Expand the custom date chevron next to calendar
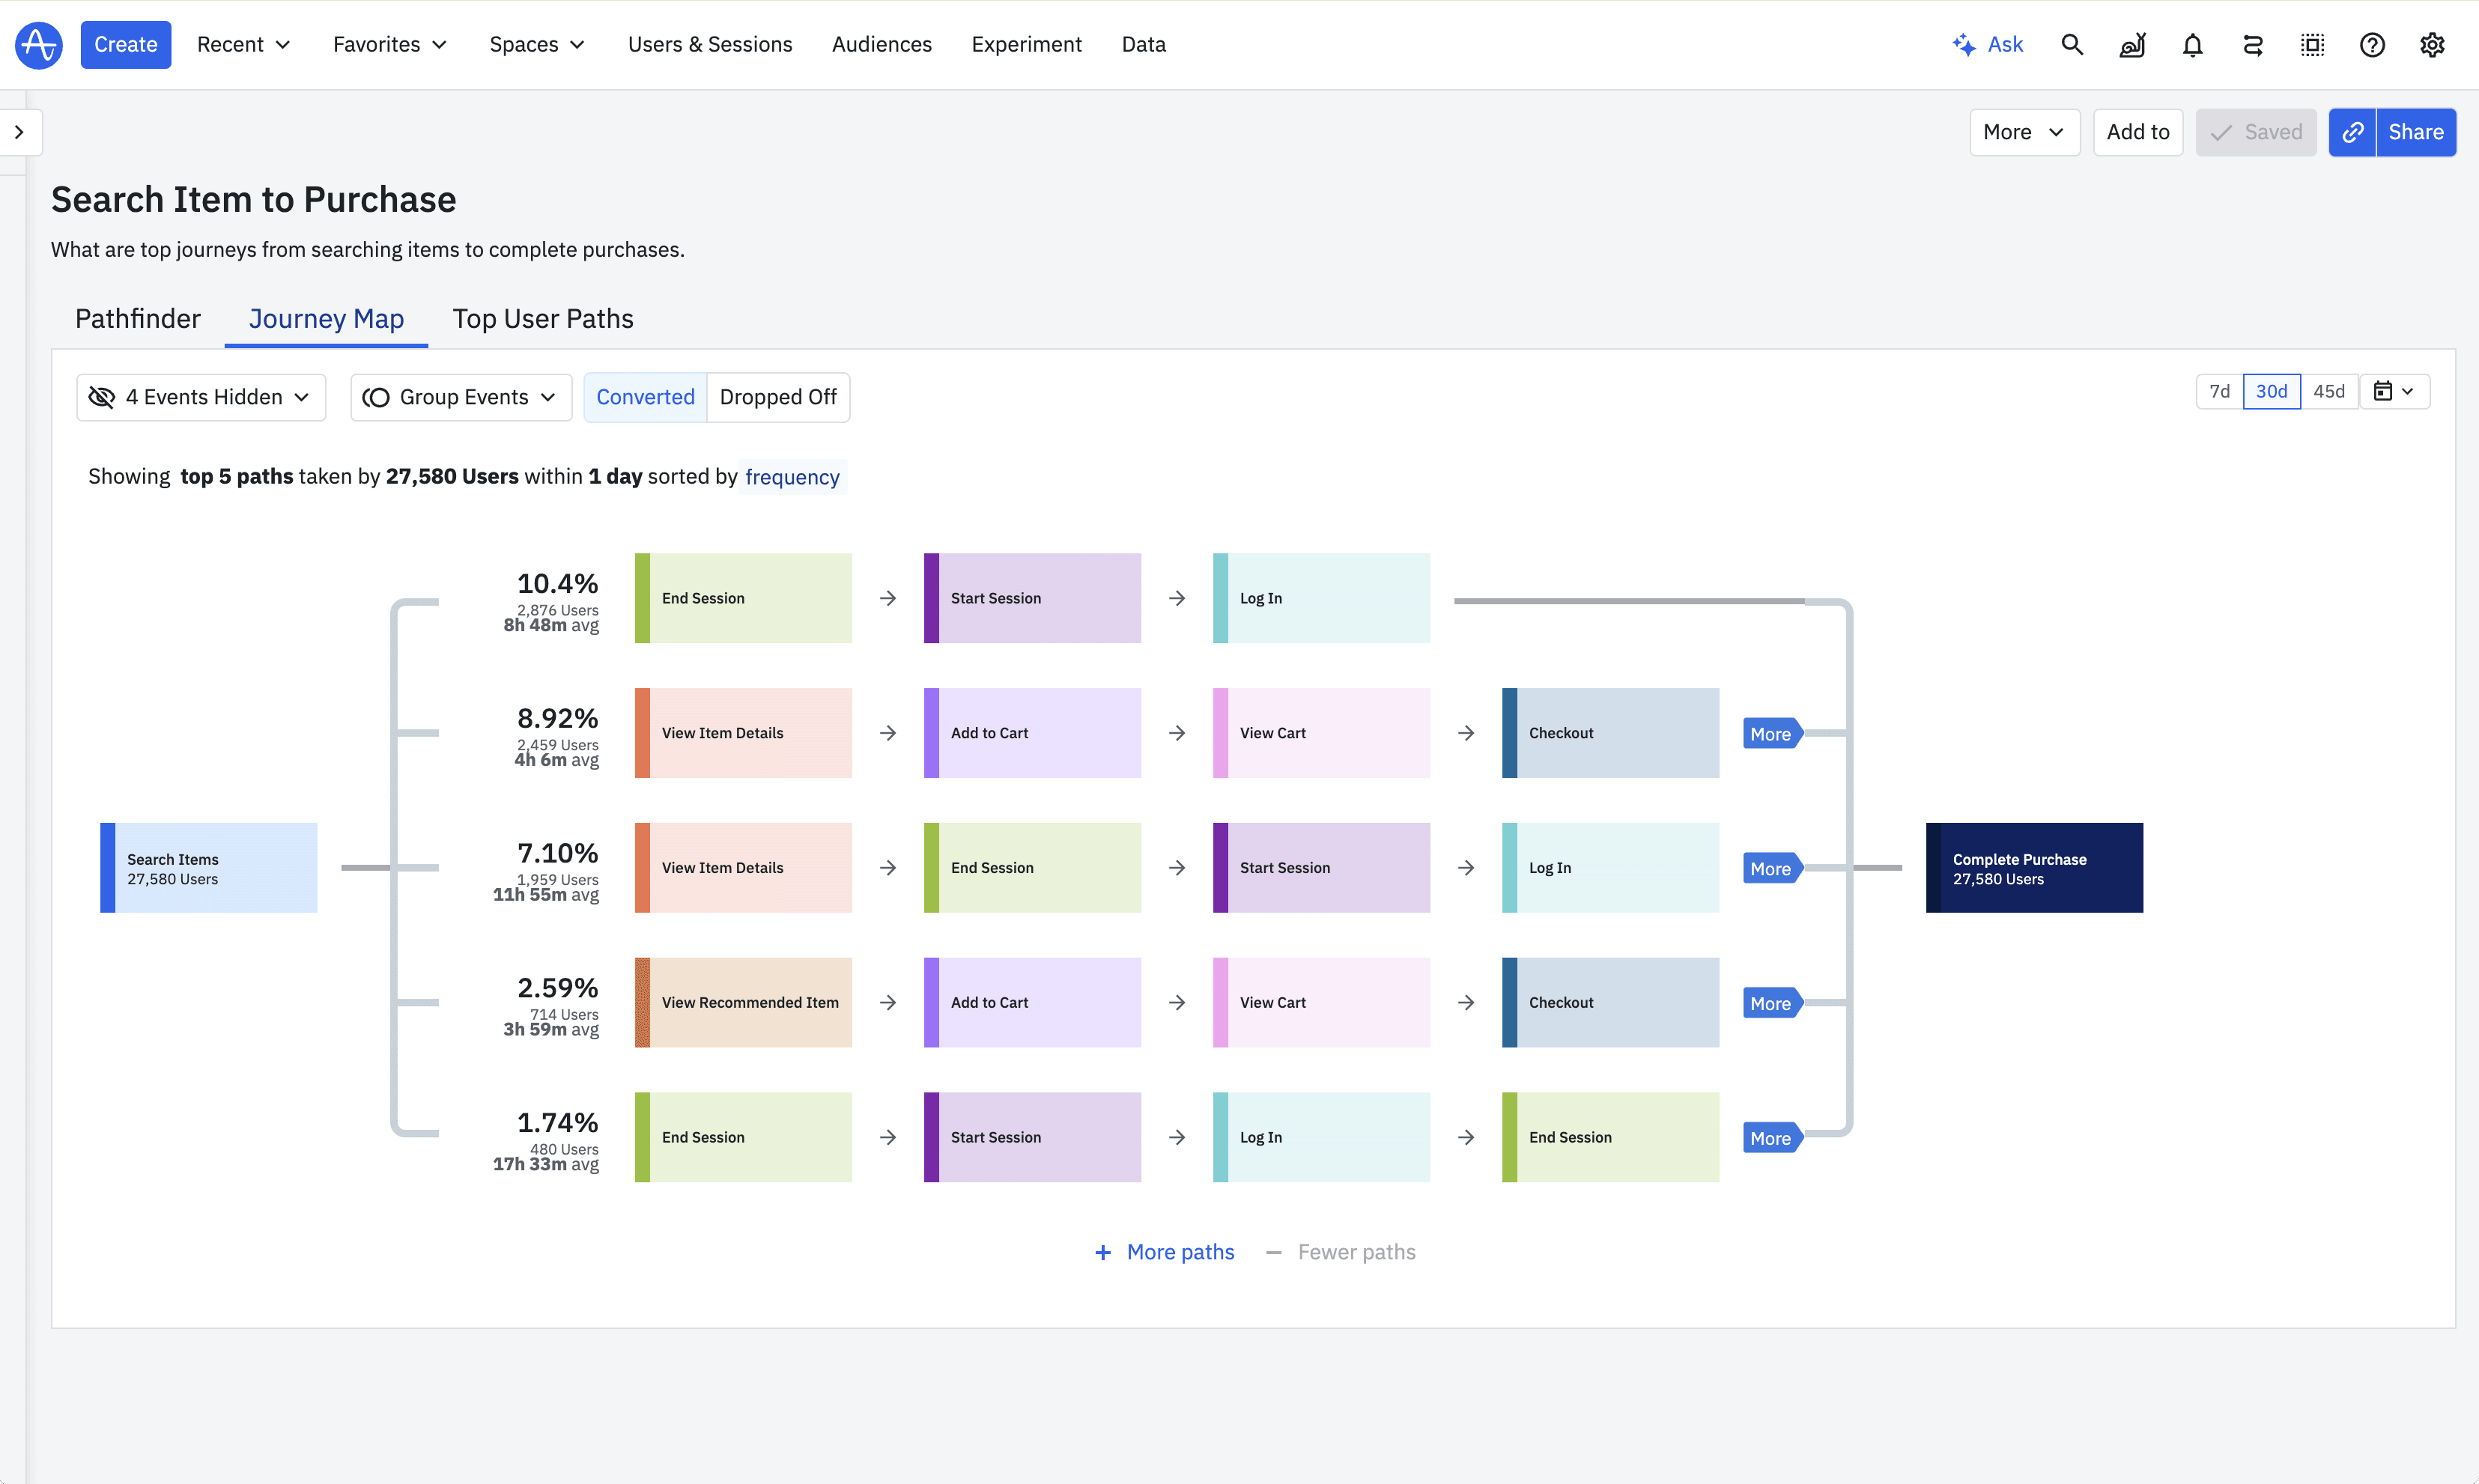 pos(2407,391)
